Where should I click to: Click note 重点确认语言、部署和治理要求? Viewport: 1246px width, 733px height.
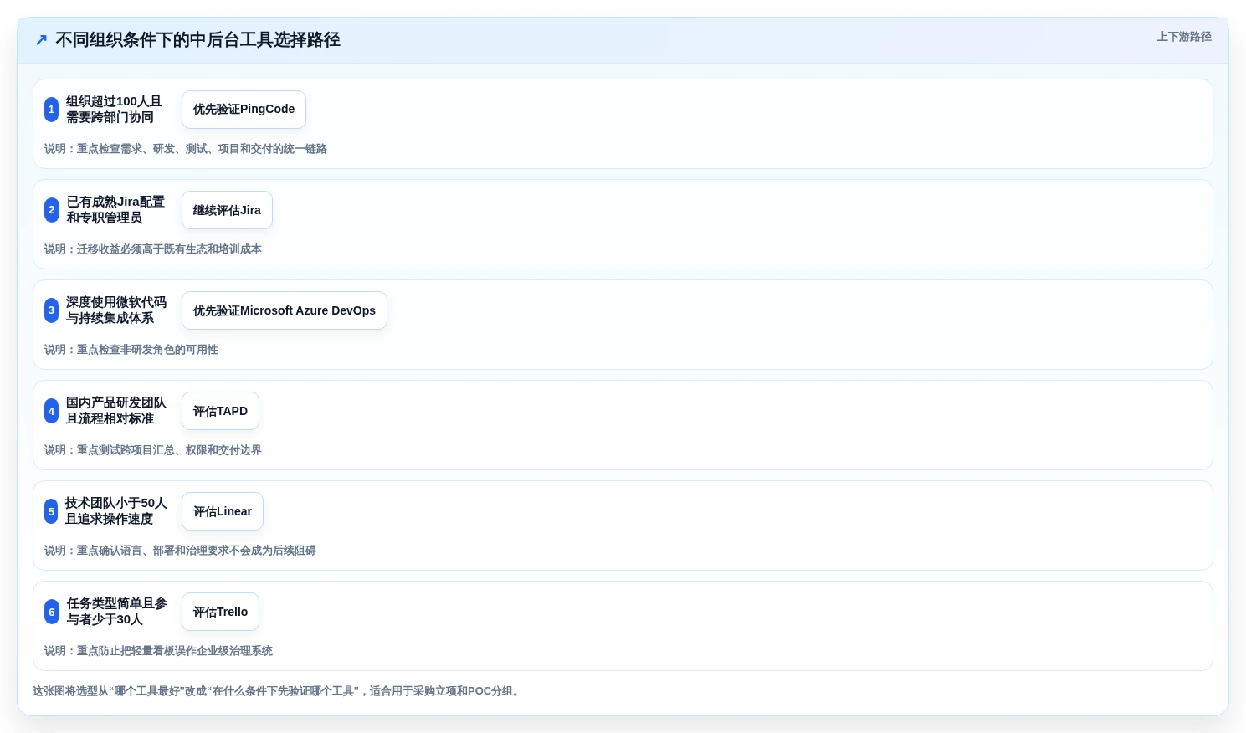(180, 551)
